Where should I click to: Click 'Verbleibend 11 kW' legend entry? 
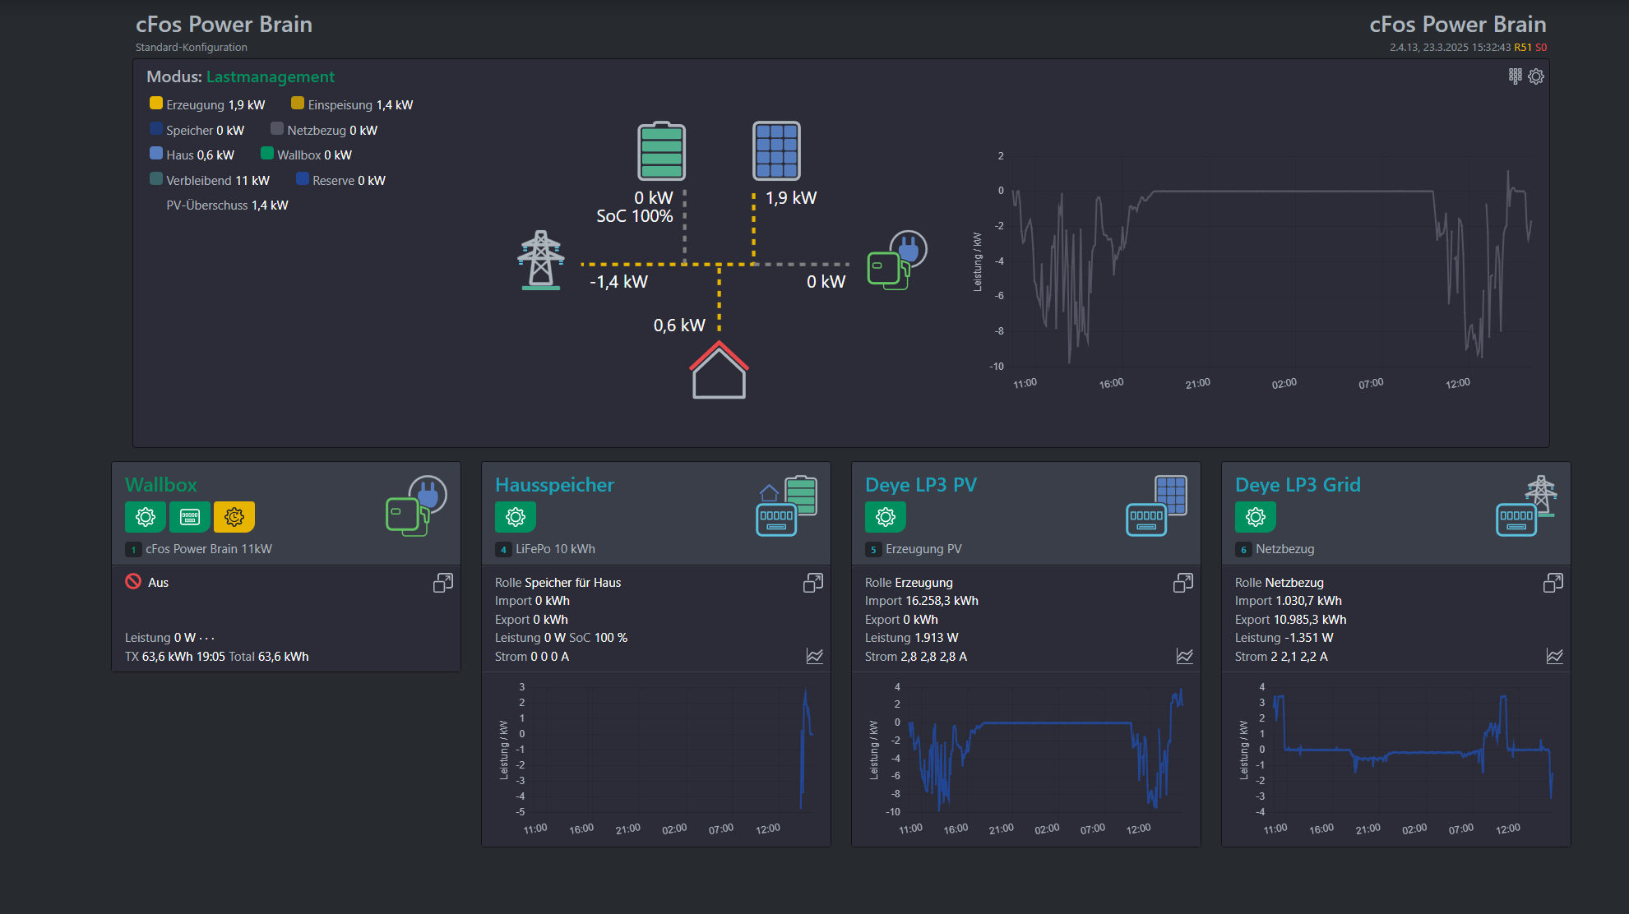tap(210, 181)
